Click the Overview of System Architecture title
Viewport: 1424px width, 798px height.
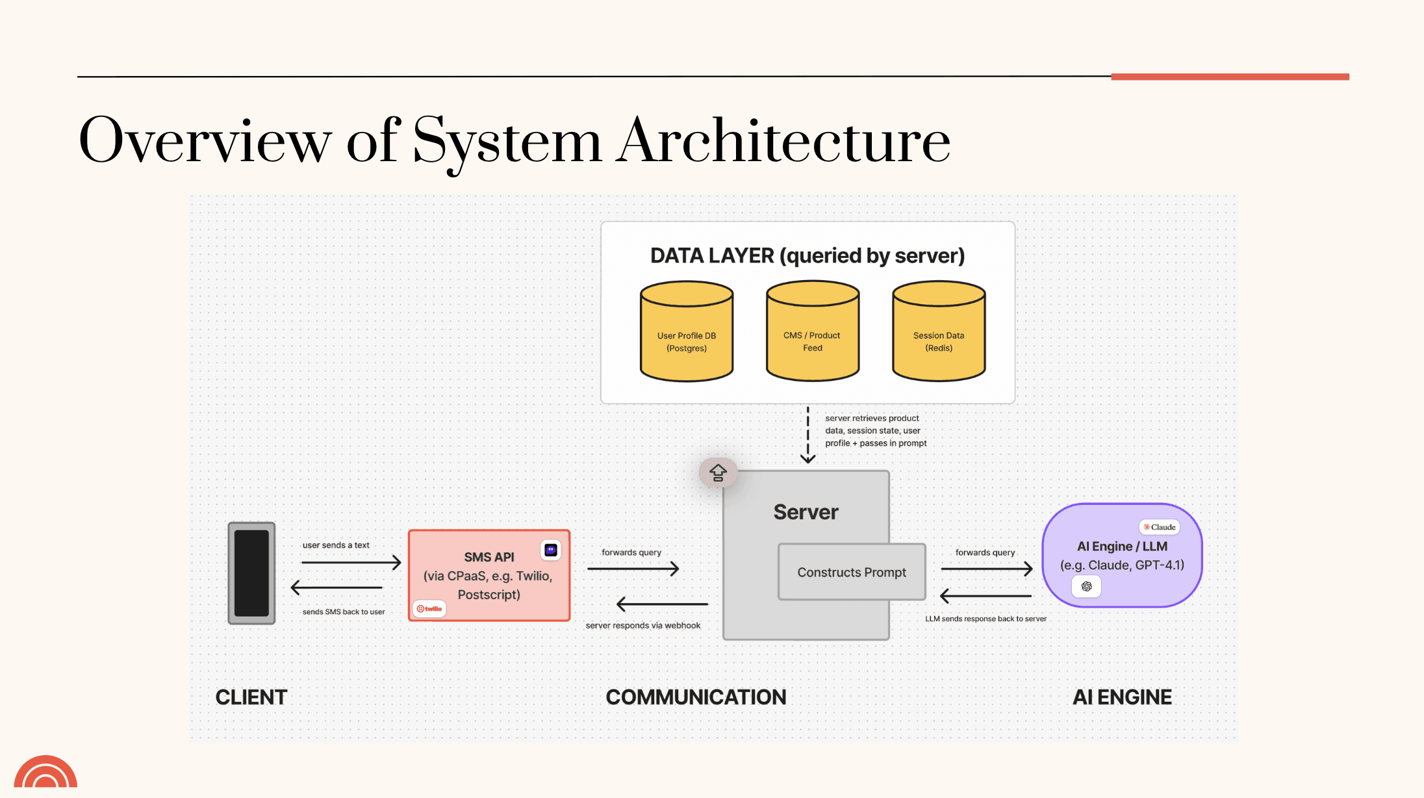point(514,141)
